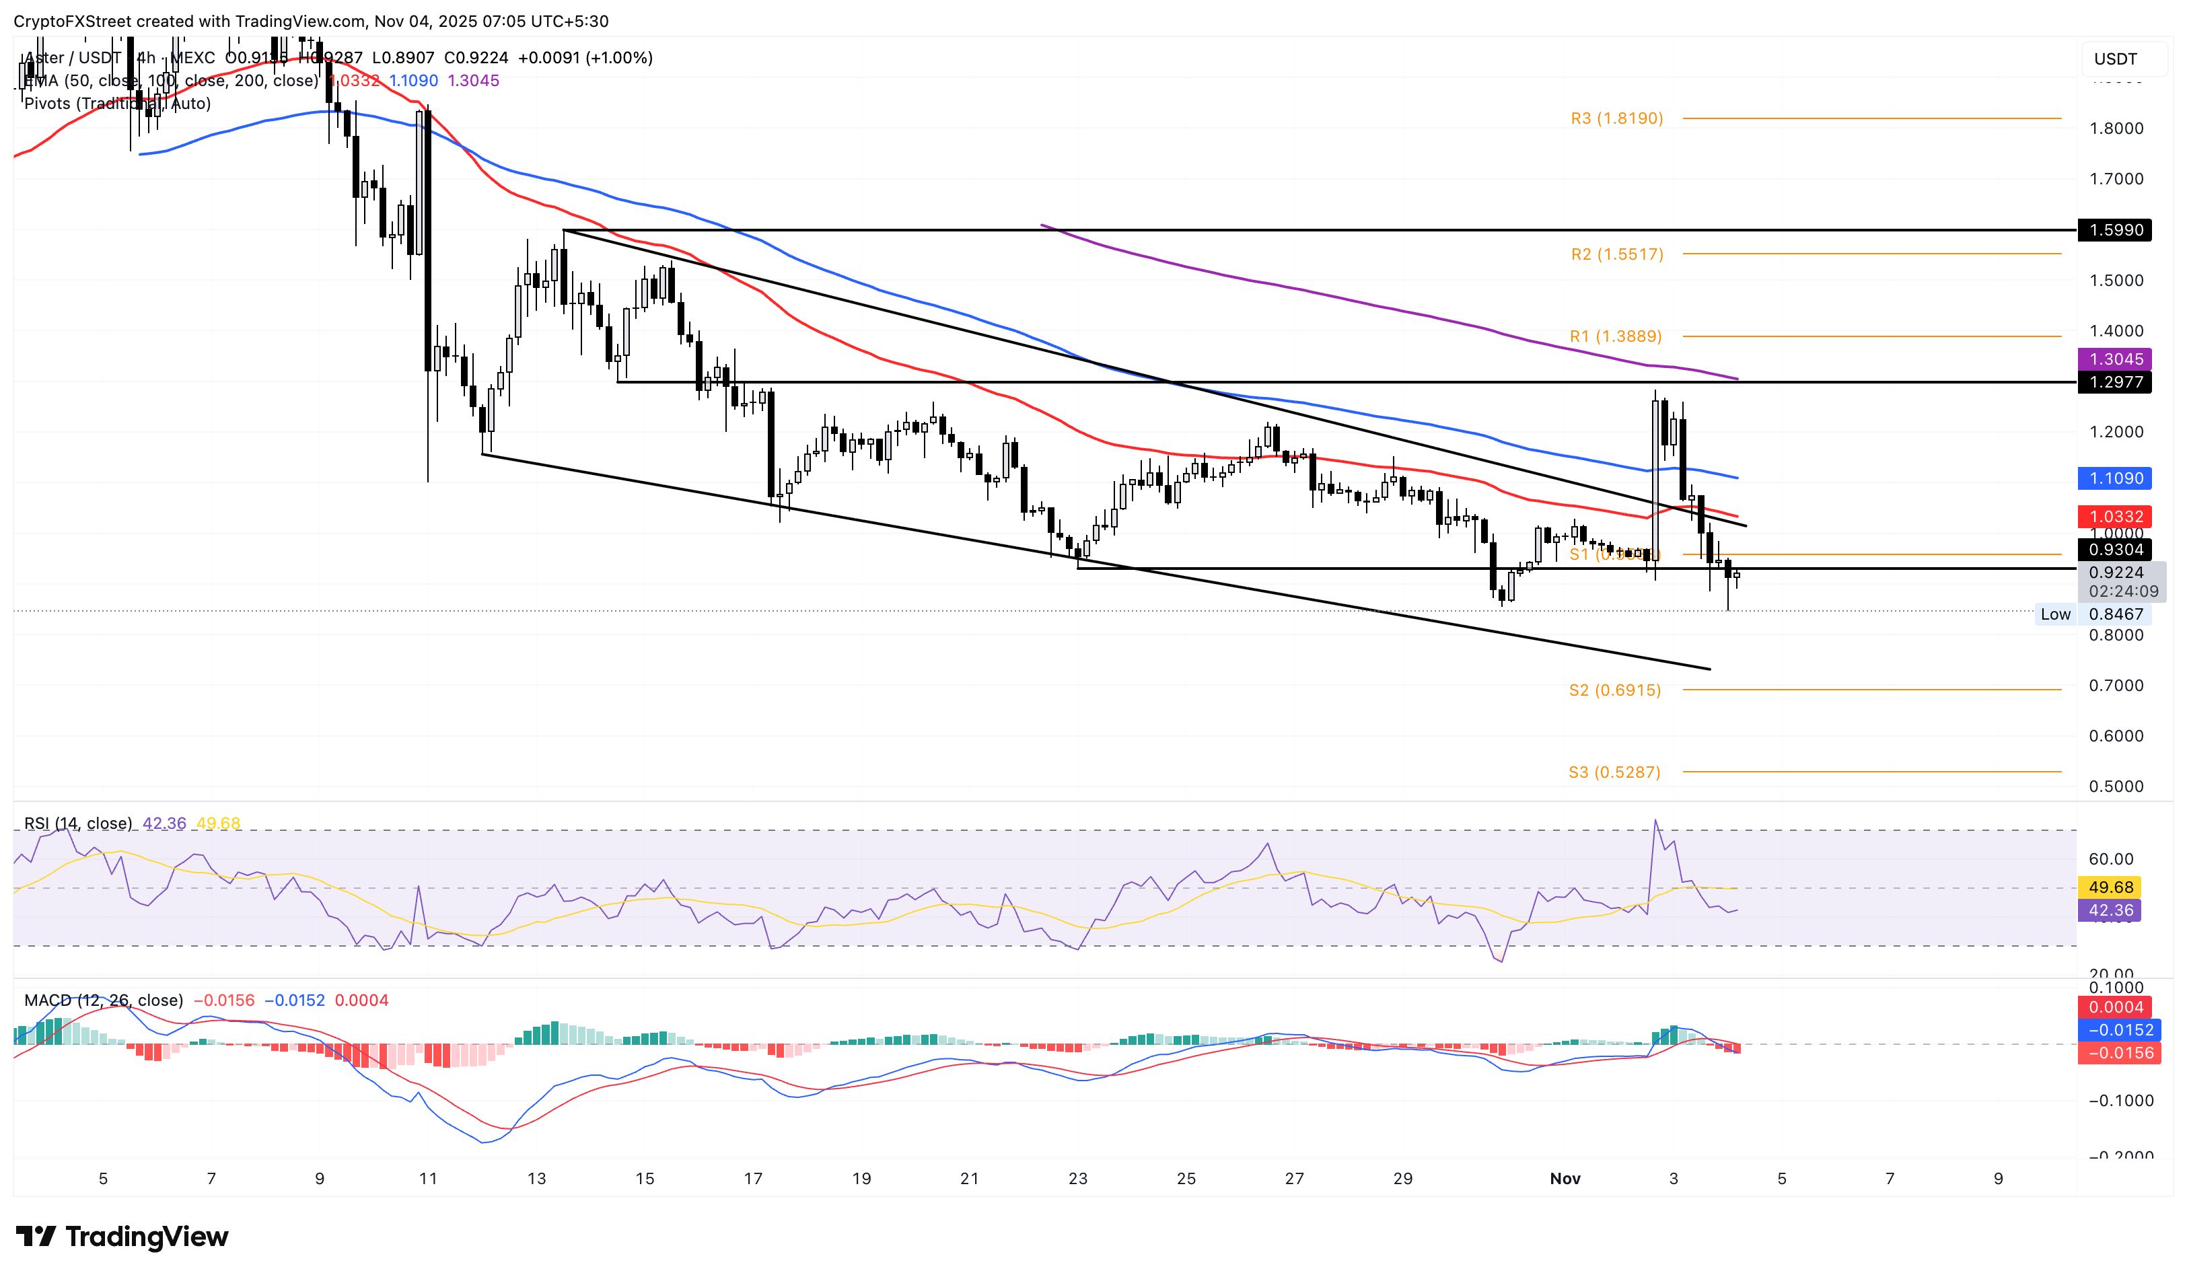Open the USDT currency unit selector

pyautogui.click(x=2115, y=58)
